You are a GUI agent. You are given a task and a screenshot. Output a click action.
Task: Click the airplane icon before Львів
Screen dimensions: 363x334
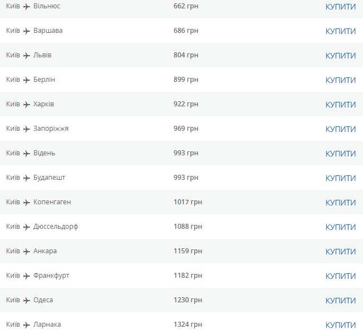(27, 55)
